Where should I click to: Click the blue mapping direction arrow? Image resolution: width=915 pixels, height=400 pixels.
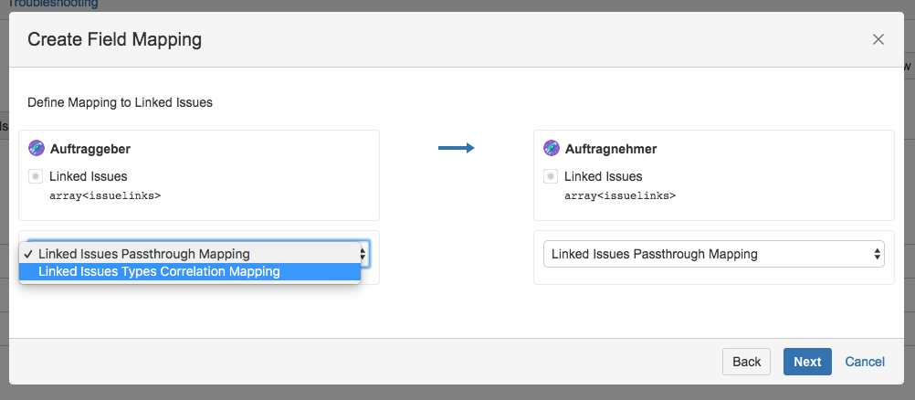pos(456,148)
